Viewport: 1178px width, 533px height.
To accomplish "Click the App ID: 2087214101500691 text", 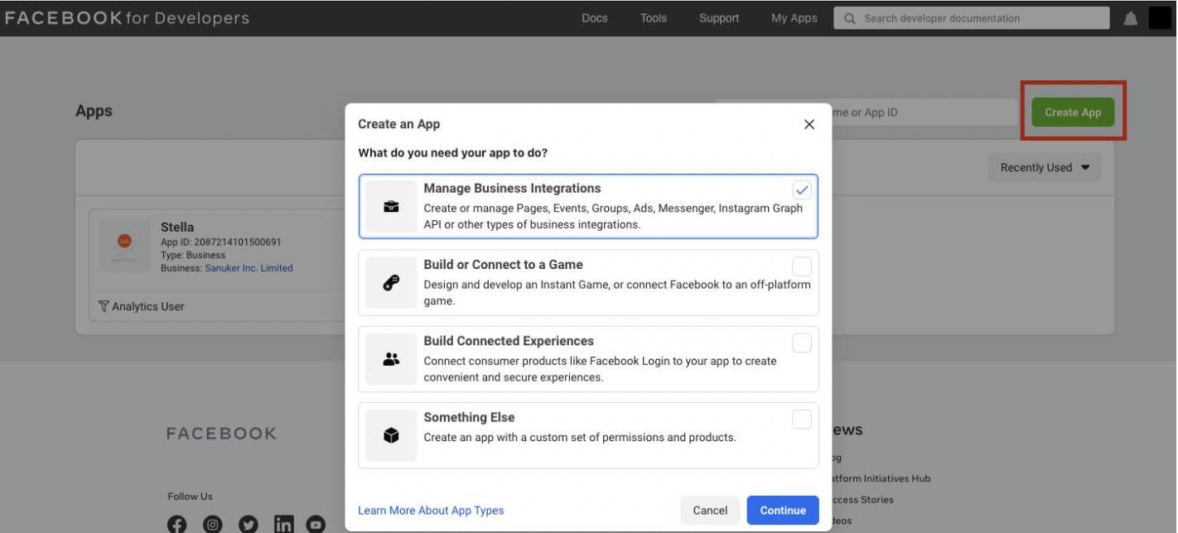I will 221,242.
